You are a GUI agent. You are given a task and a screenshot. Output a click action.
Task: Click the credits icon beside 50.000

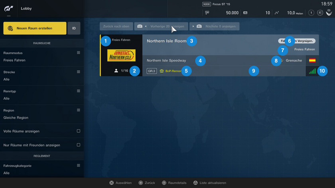tap(207, 13)
